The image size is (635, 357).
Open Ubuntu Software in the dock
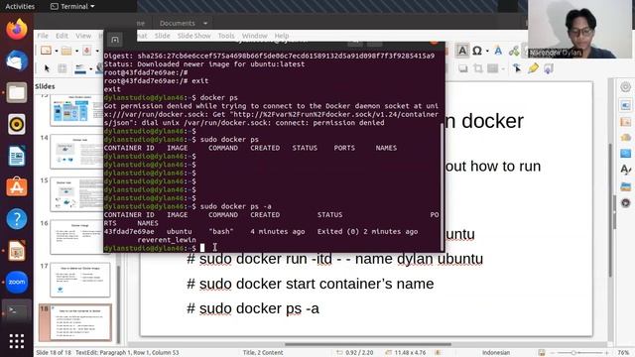(17, 187)
